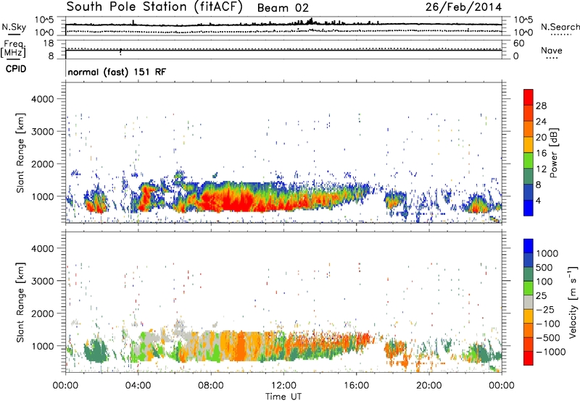
Task: Click the date "26/Feb/2014"
Action: pyautogui.click(x=463, y=7)
